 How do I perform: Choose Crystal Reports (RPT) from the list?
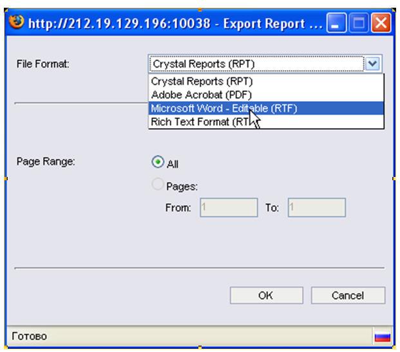pos(266,81)
